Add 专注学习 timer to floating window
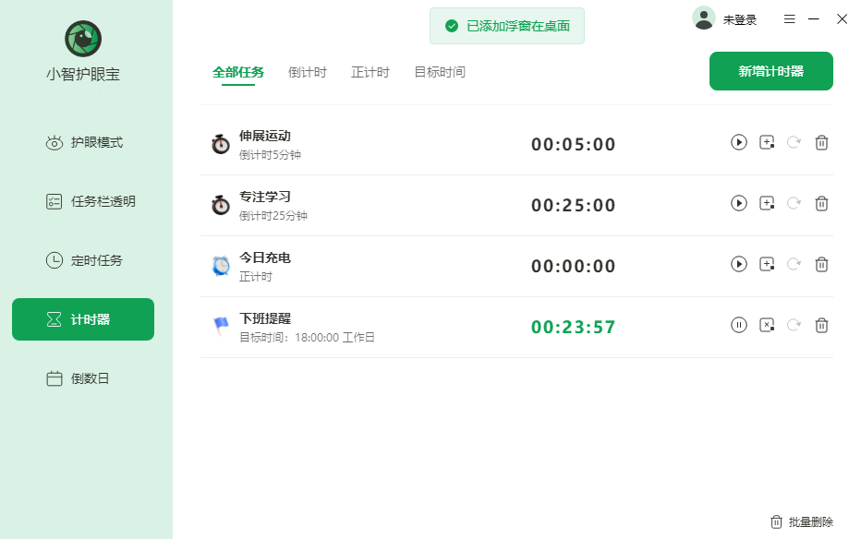Image resolution: width=861 pixels, height=539 pixels. 766,203
